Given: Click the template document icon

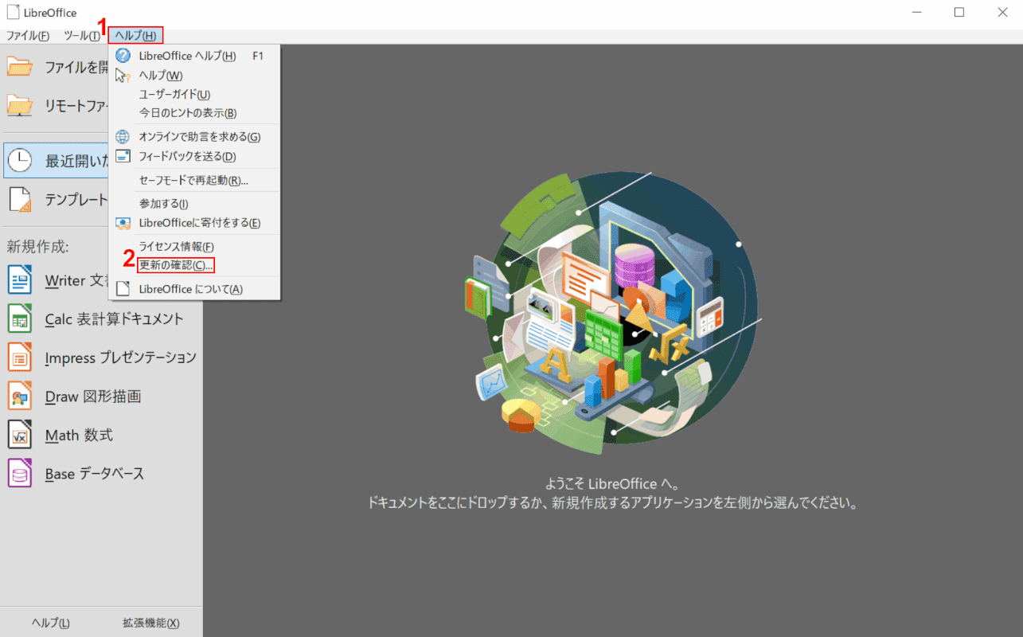Looking at the screenshot, I should tap(21, 200).
